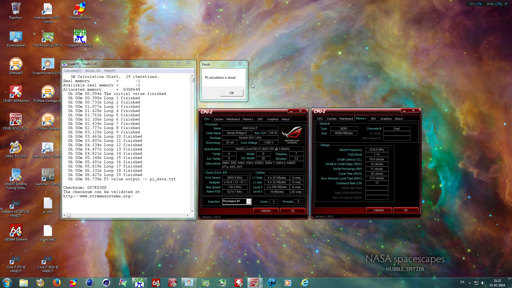Open PCMark Vantage x64 shortcut beside HWMonitor
512x288 pixels.
coord(47,94)
